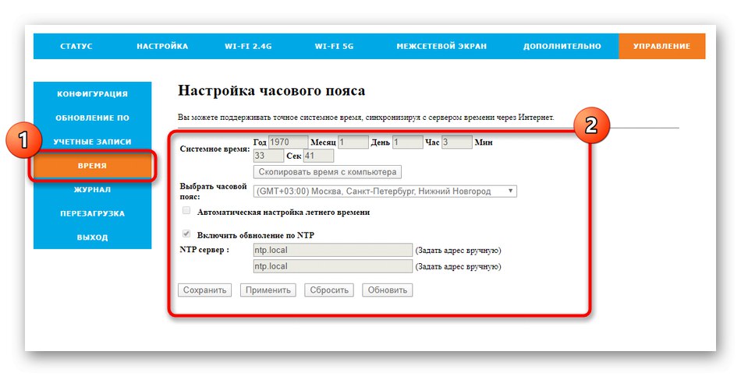The width and height of the screenshot is (741, 376).
Task: Choose ПЕРЕЗАГРУЗКА in the sidebar
Action: (x=93, y=214)
